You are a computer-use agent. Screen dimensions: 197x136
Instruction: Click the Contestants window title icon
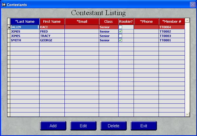tap(4, 5)
